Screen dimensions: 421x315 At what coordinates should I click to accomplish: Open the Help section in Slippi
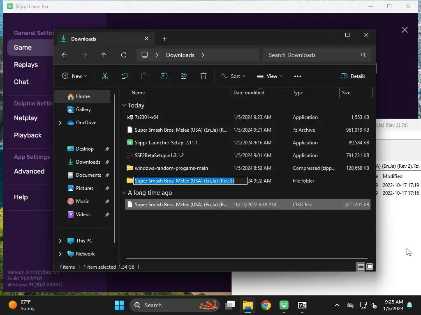[21, 197]
